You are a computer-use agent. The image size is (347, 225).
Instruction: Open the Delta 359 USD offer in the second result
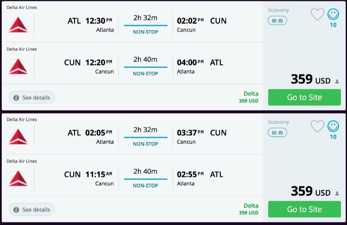tap(304, 209)
